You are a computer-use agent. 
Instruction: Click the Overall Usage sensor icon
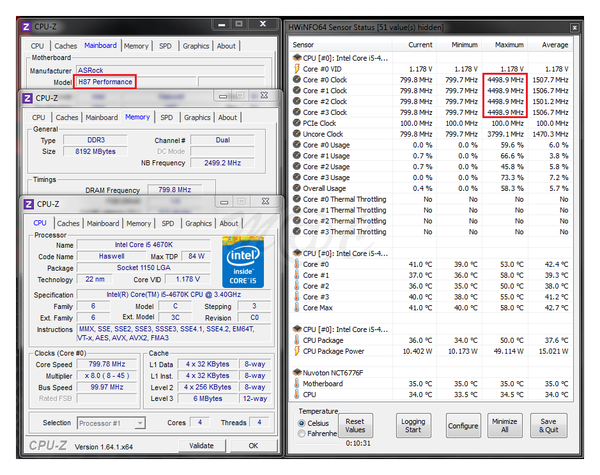tap(296, 188)
